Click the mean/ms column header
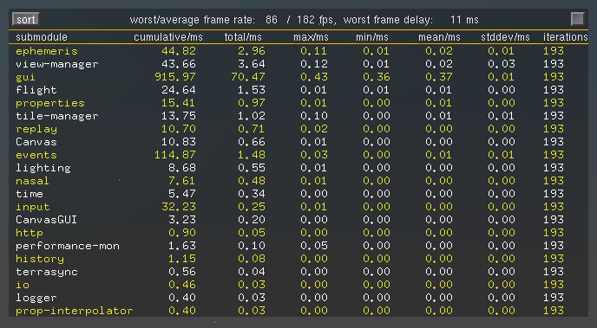Viewport: 597px width, 328px height. point(439,37)
